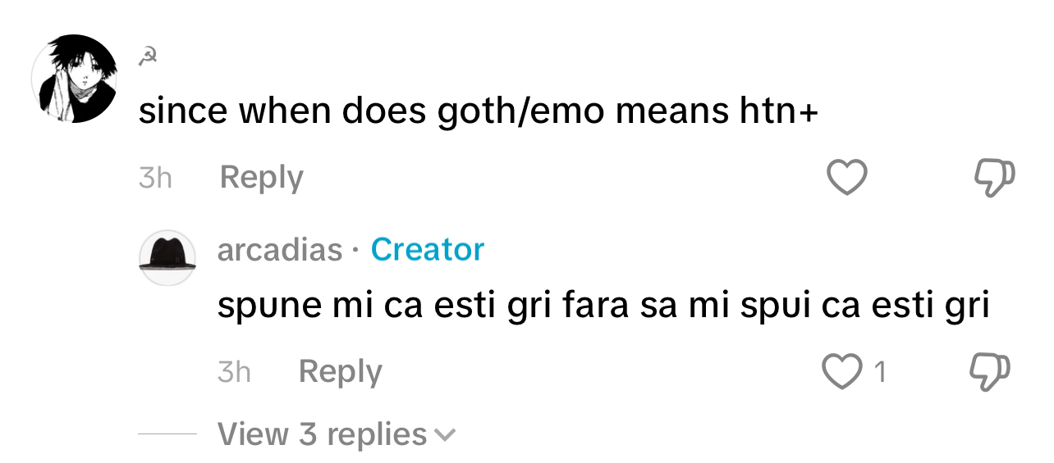Viewport: 1054px width, 463px height.
Task: Click the thread line left of View 3 replies
Action: click(167, 433)
